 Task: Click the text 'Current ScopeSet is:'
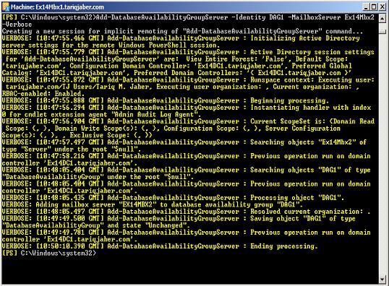point(288,121)
